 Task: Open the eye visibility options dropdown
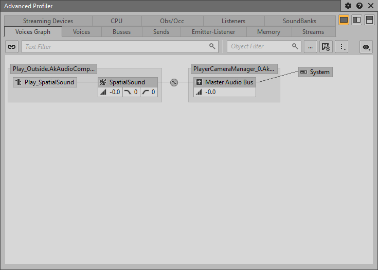pyautogui.click(x=366, y=47)
